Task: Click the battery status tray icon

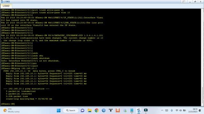Action: pos(185,111)
